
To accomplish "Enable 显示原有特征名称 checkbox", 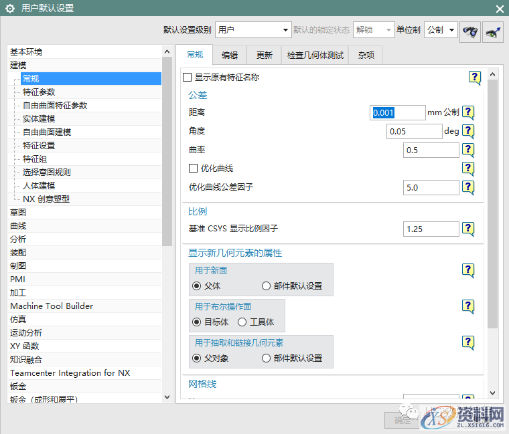I will (x=188, y=78).
